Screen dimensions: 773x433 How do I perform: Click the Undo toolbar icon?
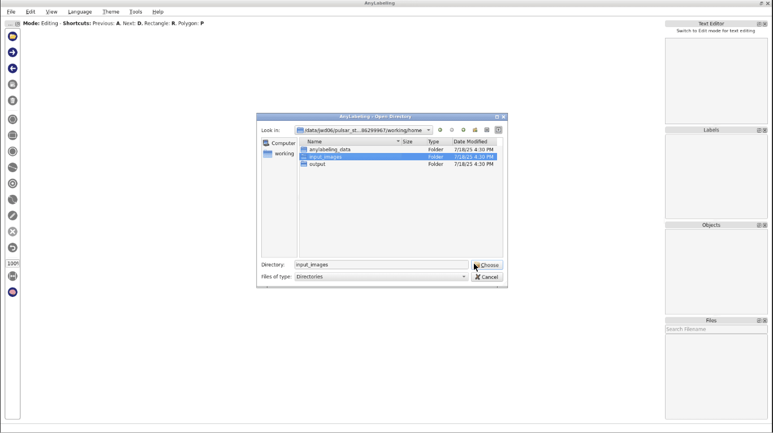(12, 248)
